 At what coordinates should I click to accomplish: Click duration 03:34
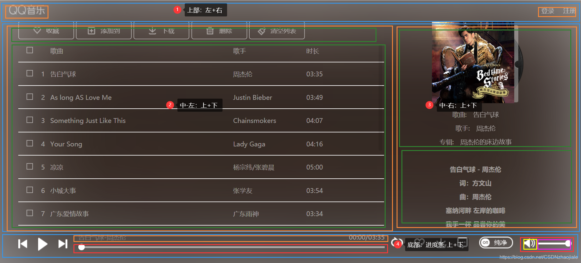(x=315, y=214)
